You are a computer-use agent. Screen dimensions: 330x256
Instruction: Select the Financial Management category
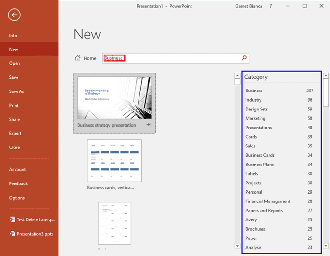coord(268,201)
